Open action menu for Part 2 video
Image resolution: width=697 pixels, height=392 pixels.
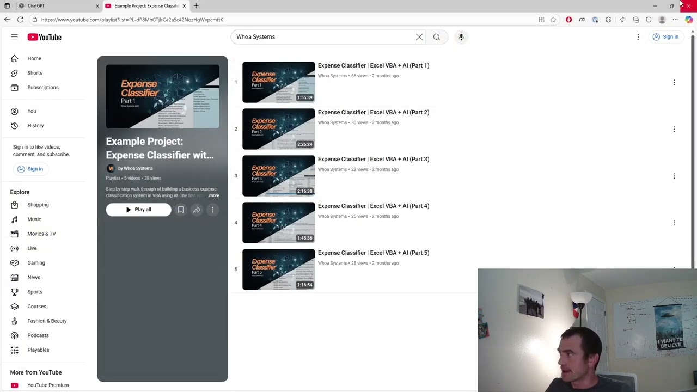[674, 129]
